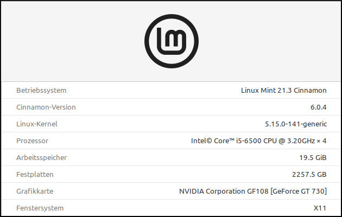Select the Fenstersystem label
The height and width of the screenshot is (217, 342).
pos(40,208)
